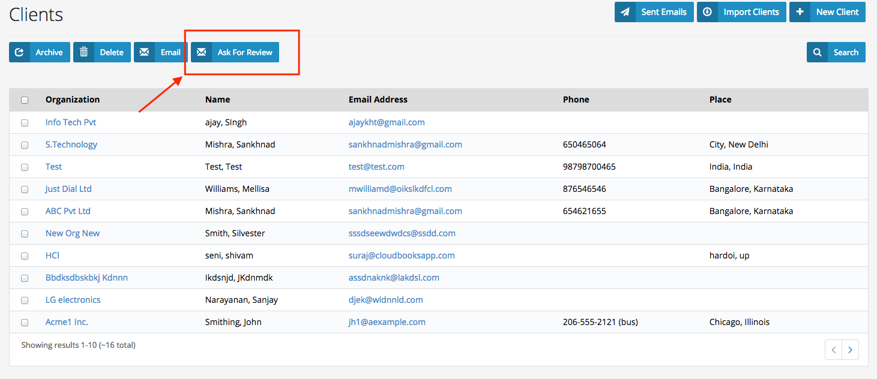Viewport: 877px width, 379px height.
Task: Click the download icon on Import Clients
Action: click(x=707, y=12)
